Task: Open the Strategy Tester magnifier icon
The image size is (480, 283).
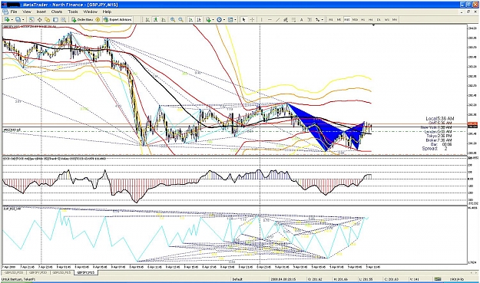Action: [64, 20]
